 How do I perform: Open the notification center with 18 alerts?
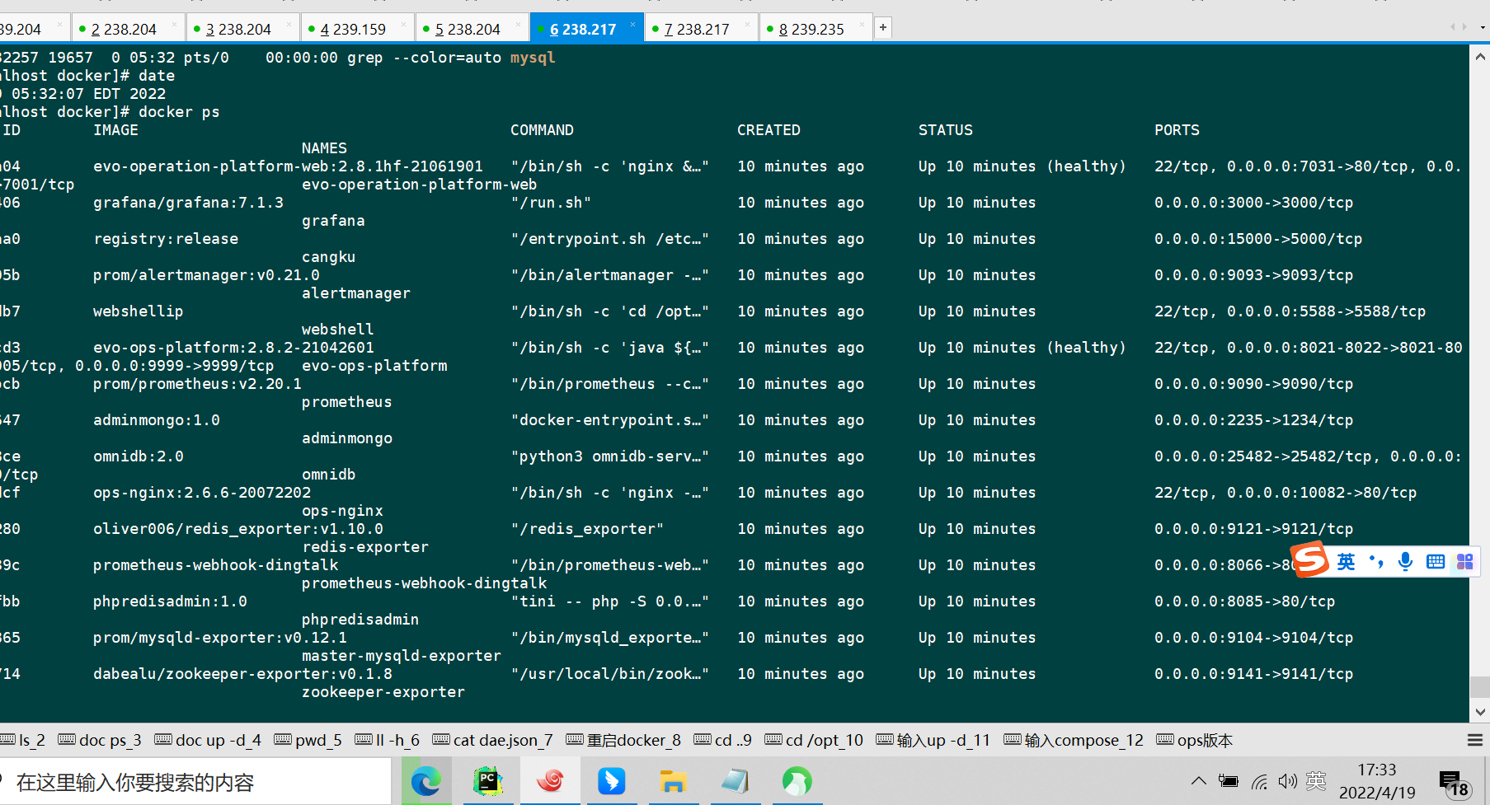click(1454, 784)
